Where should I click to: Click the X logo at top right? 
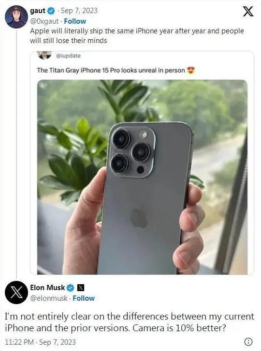[248, 11]
